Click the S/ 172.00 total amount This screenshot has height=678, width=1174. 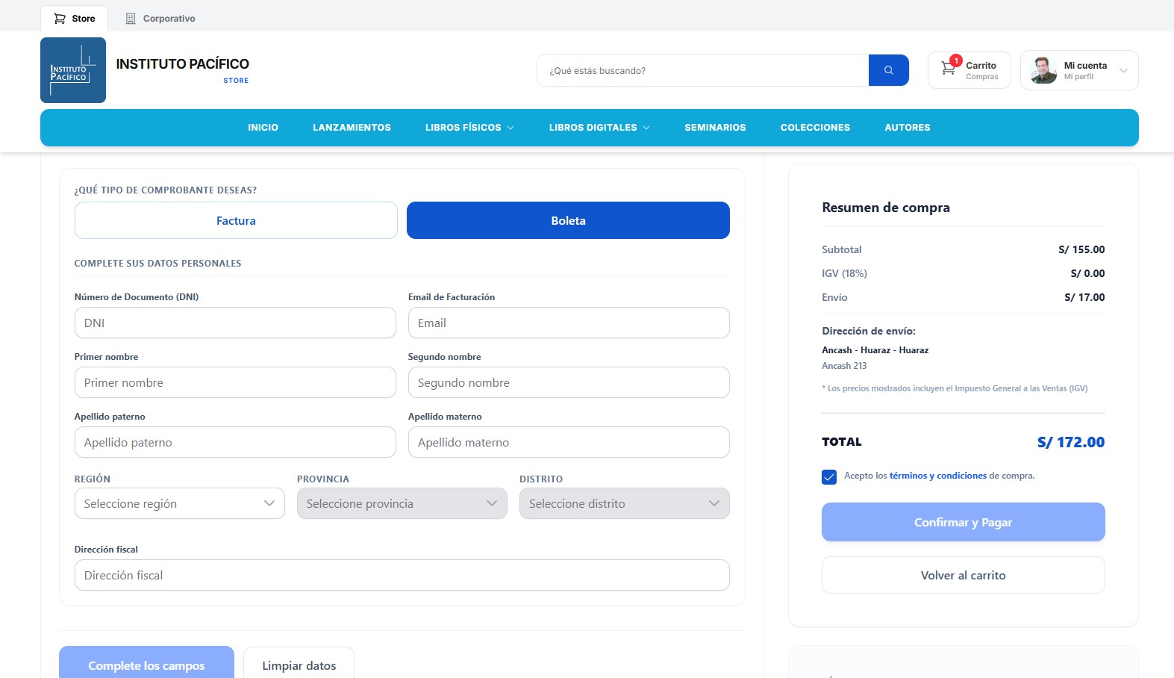[1071, 442]
